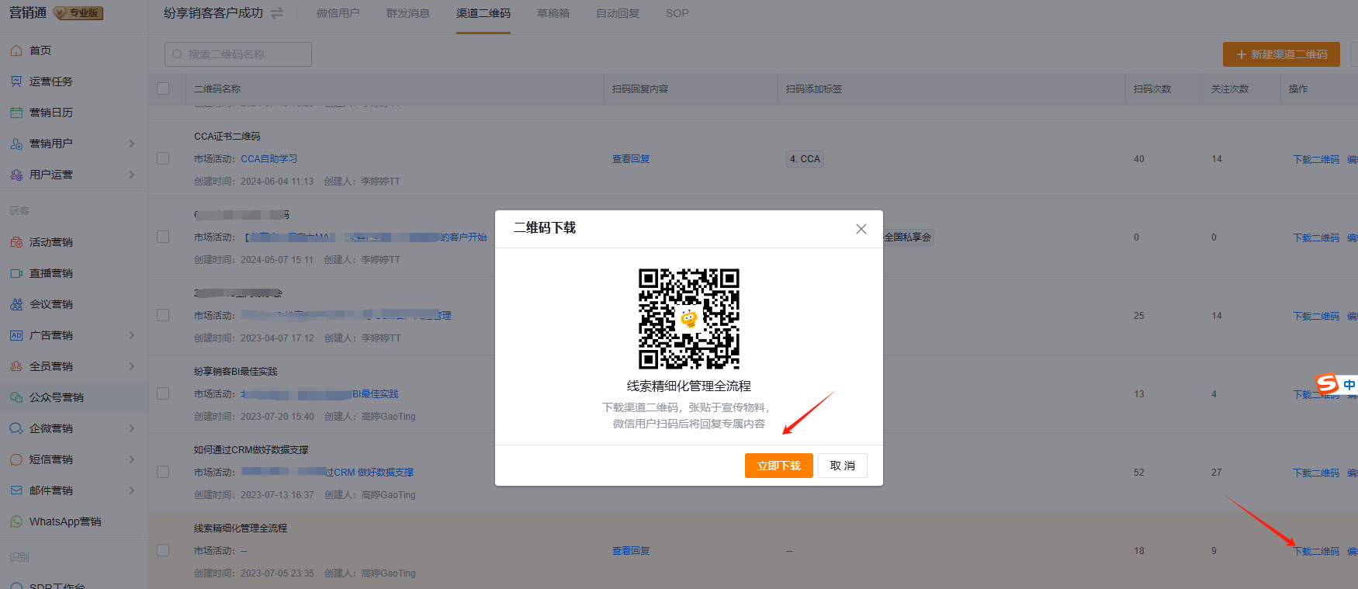Click the WhatsApp营销 icon
1358x589 pixels.
coord(16,521)
